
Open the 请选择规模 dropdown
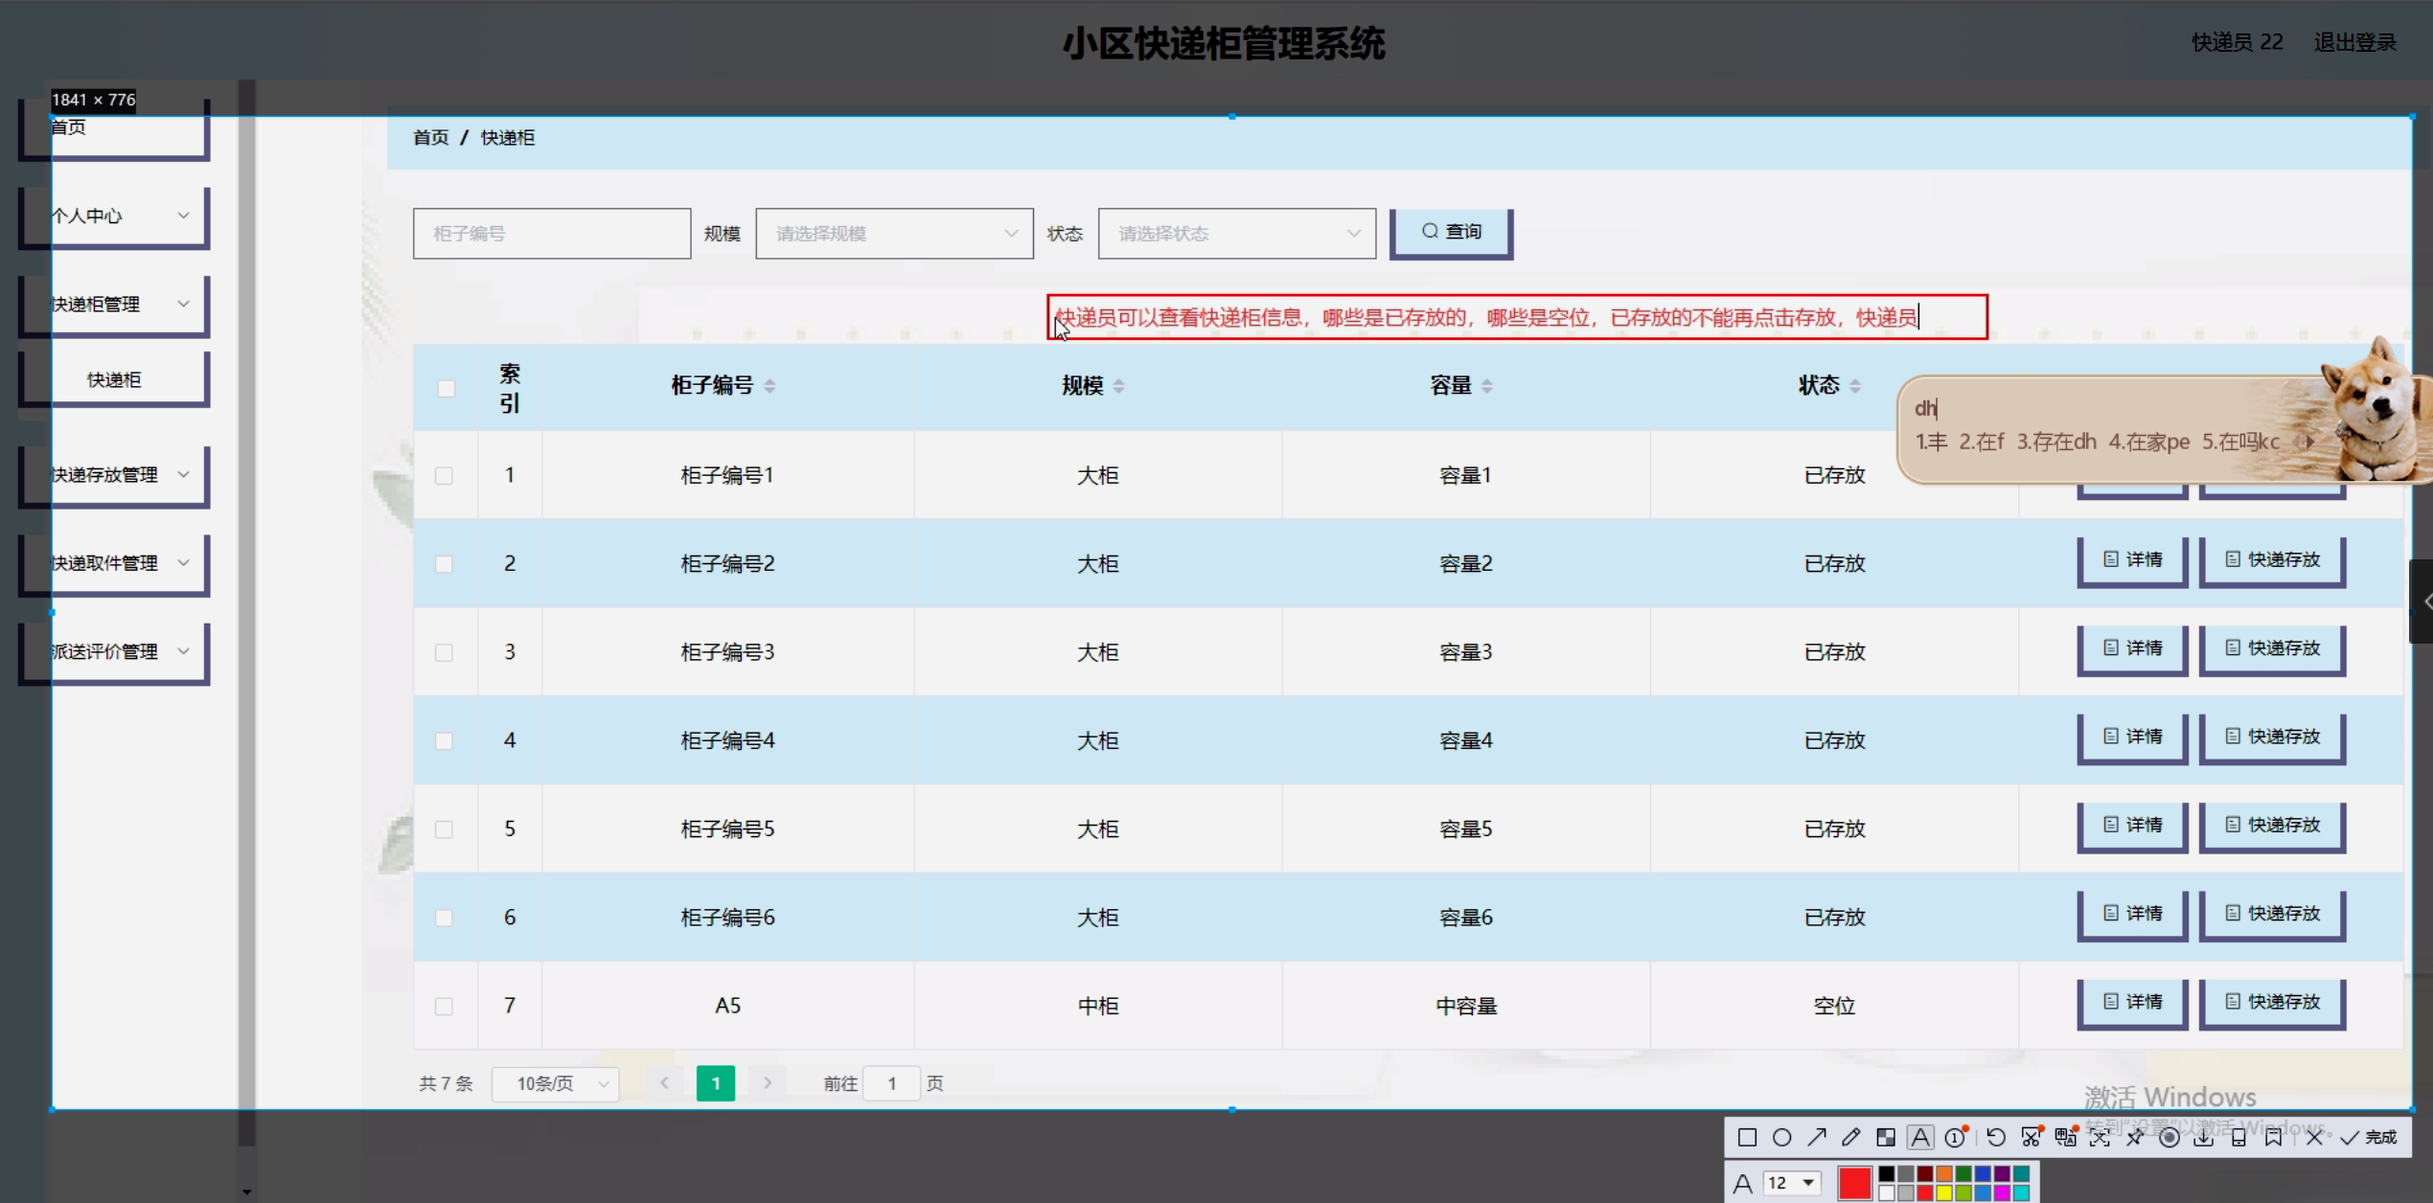tap(893, 234)
